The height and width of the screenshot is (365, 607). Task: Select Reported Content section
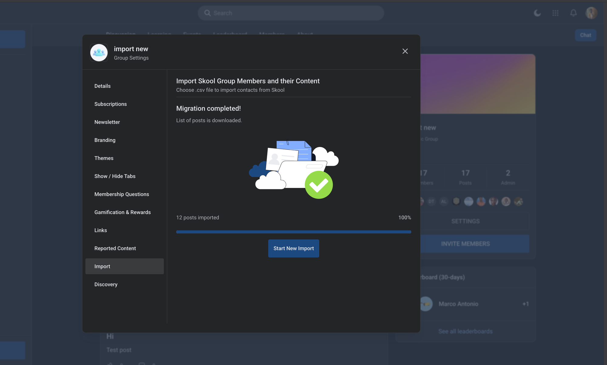point(115,248)
